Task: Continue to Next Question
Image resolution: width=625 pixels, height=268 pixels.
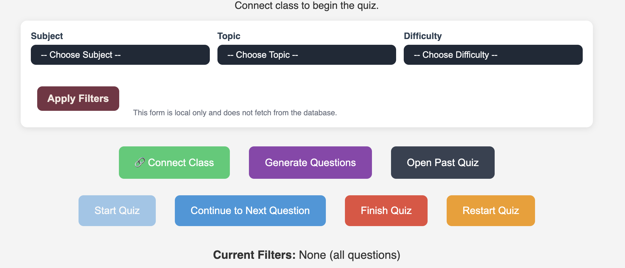Action: coord(250,210)
